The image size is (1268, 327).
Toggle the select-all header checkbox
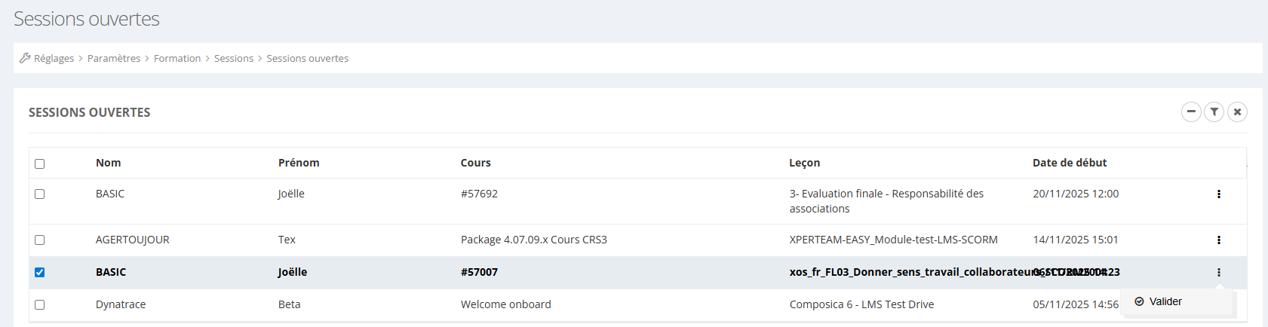[40, 163]
